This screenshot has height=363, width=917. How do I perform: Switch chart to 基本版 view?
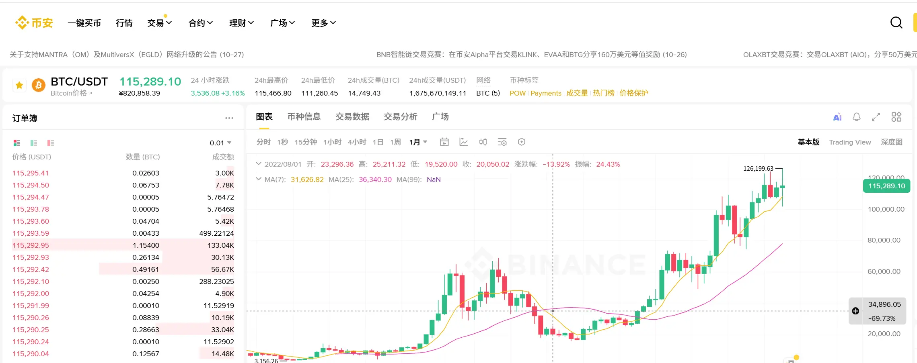808,142
